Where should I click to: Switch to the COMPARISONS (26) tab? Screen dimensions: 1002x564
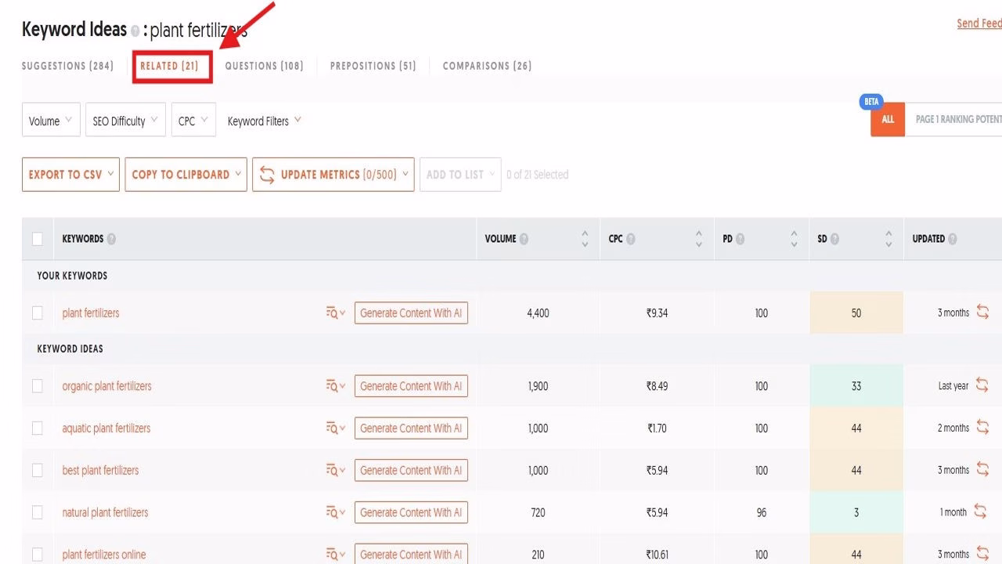[x=487, y=66]
